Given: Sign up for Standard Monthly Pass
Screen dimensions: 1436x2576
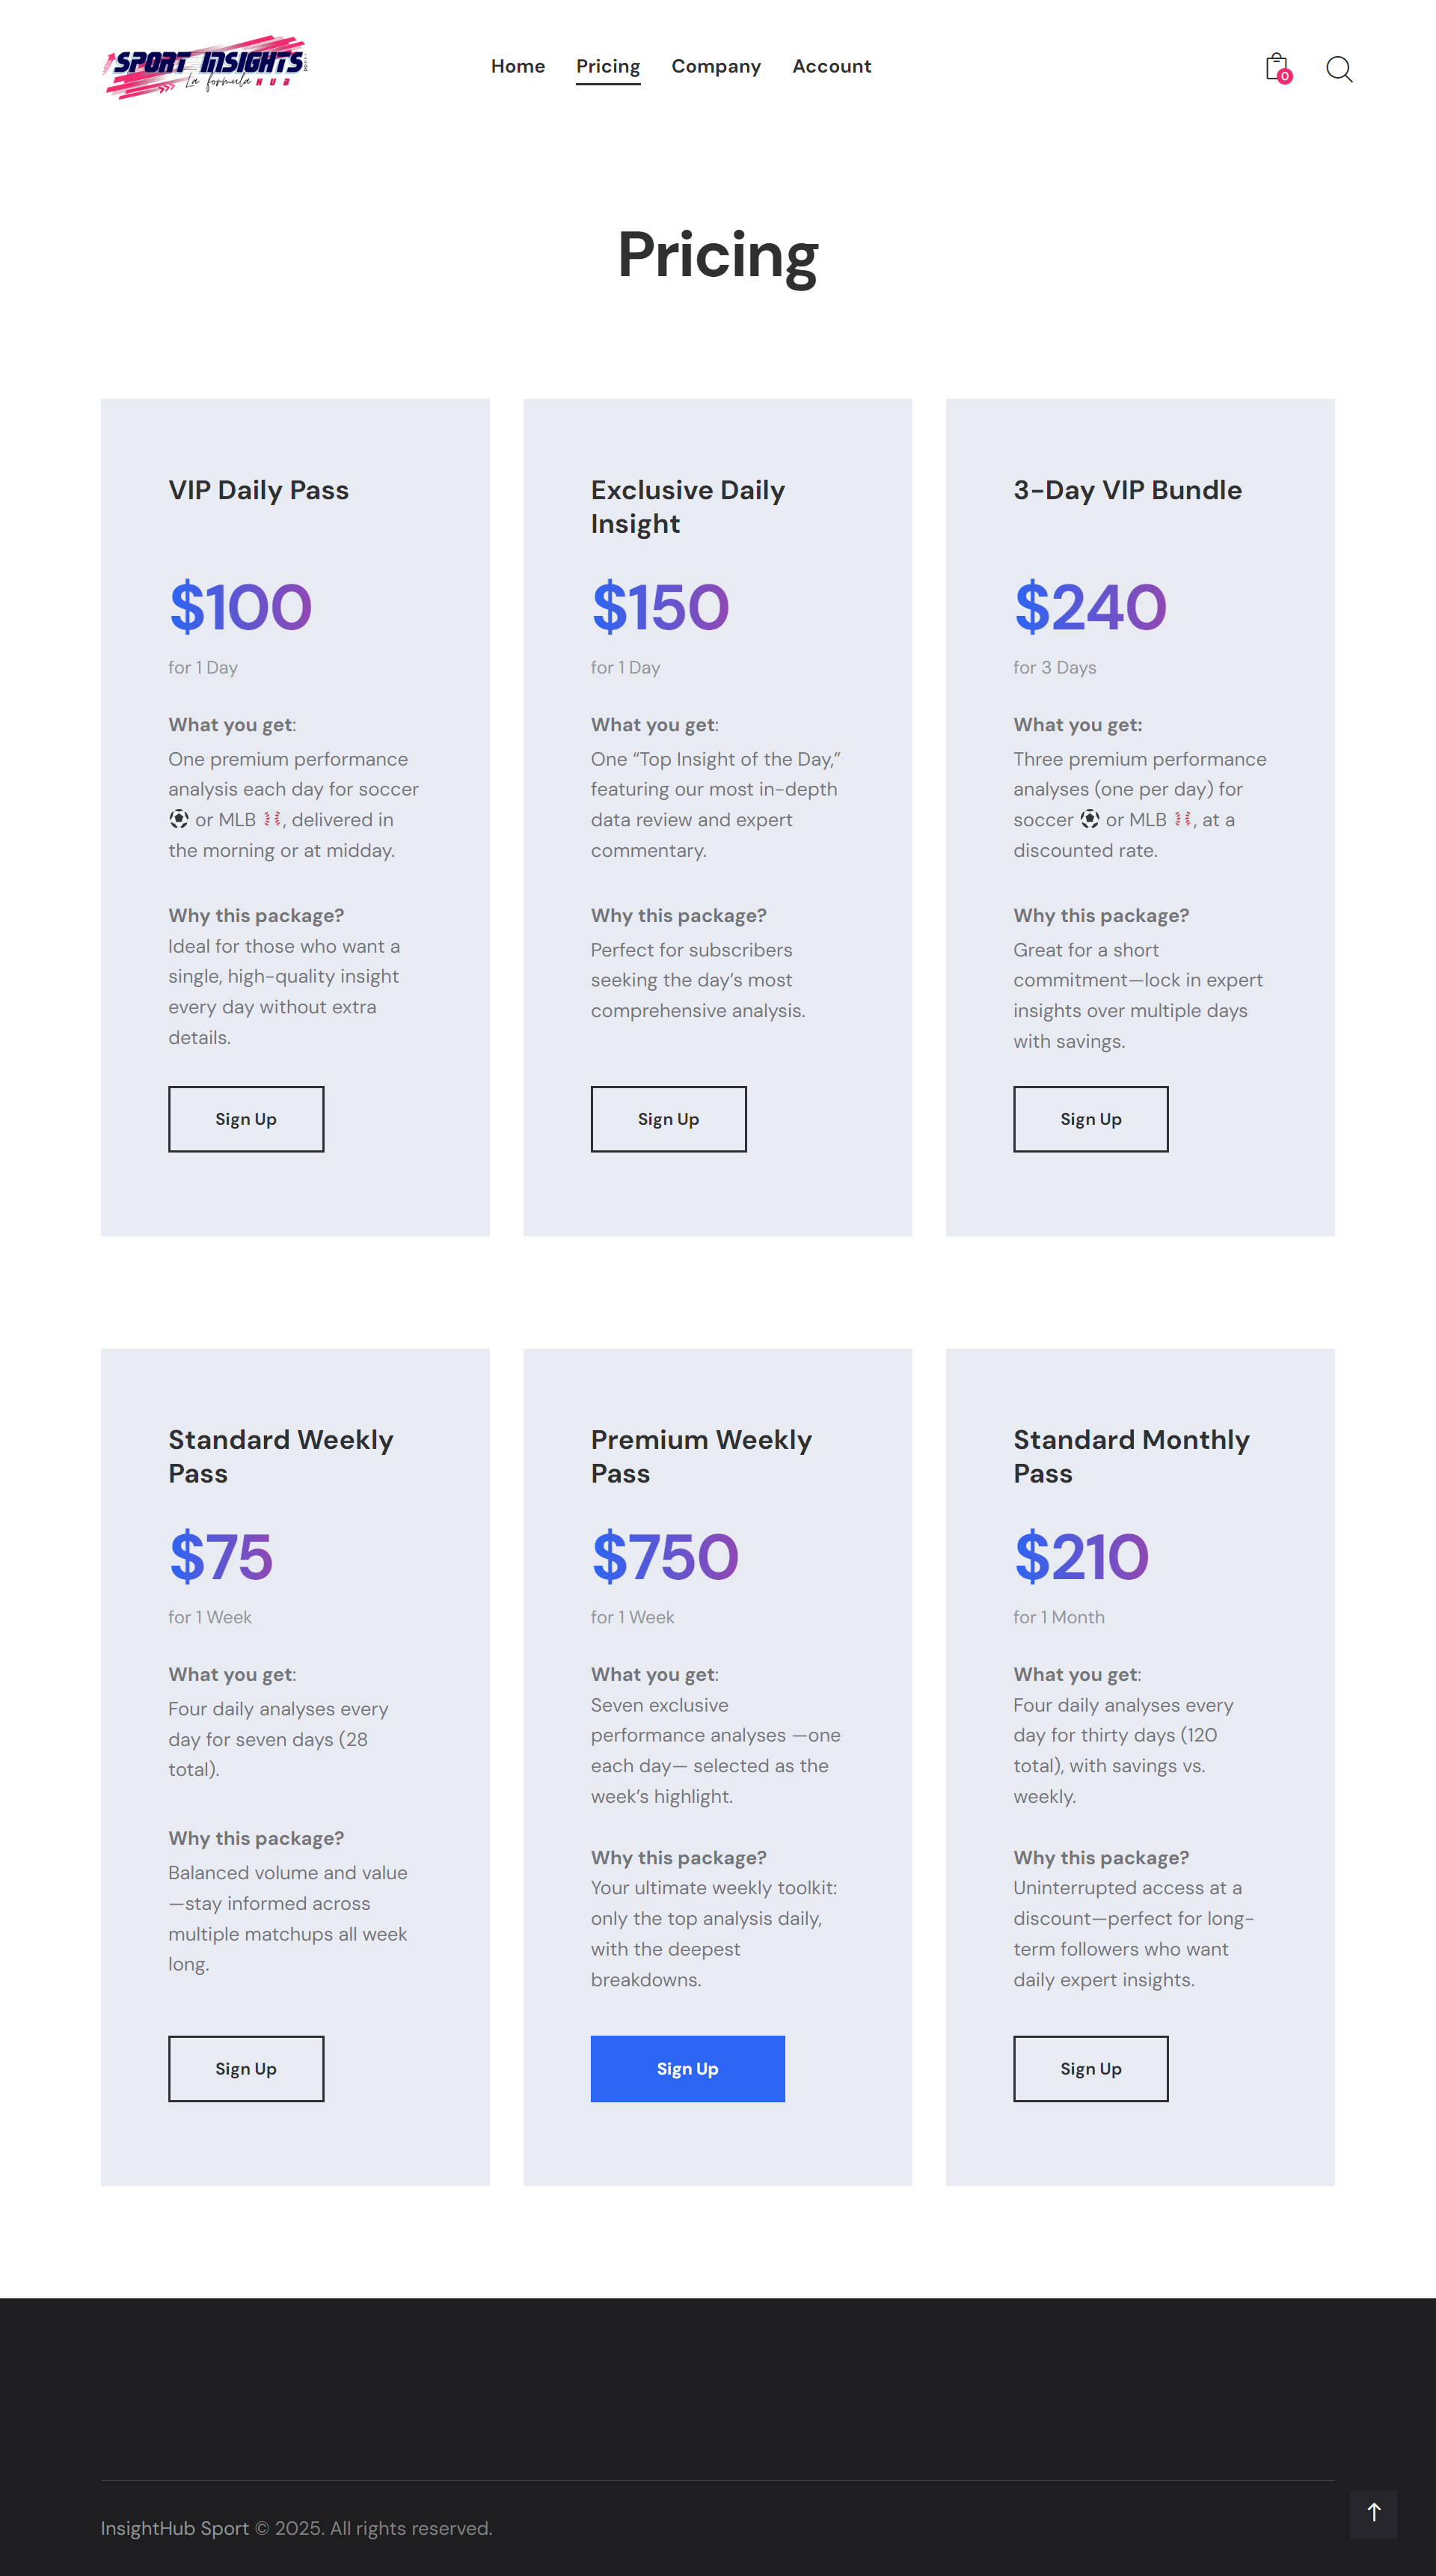Looking at the screenshot, I should pos(1090,2069).
